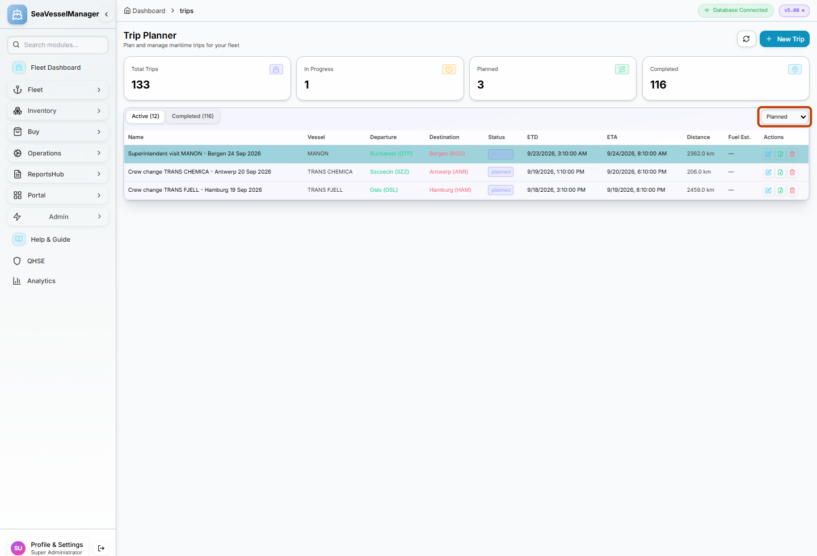Click the Search modules input field

58,45
